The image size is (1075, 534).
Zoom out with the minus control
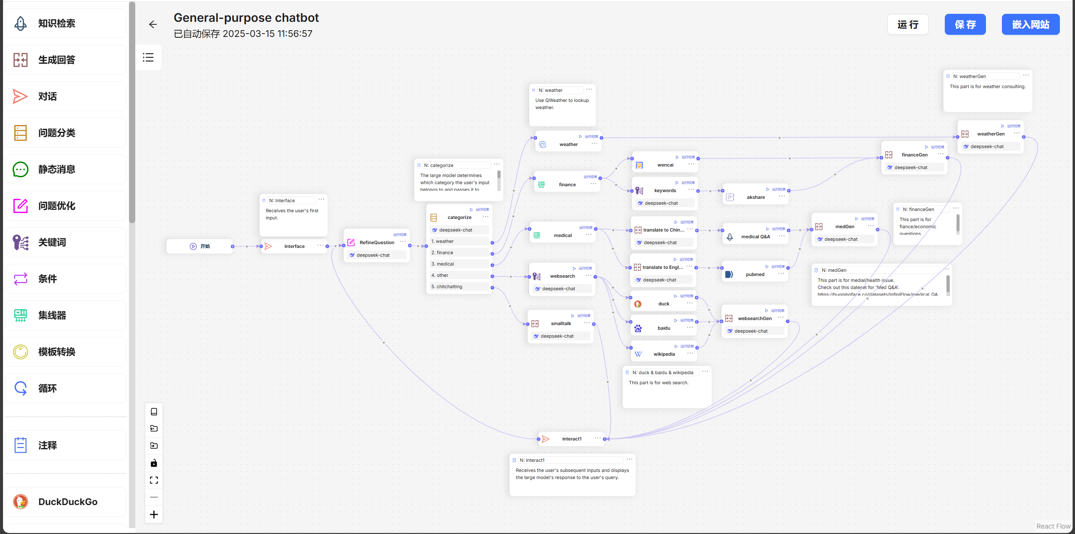click(x=154, y=498)
